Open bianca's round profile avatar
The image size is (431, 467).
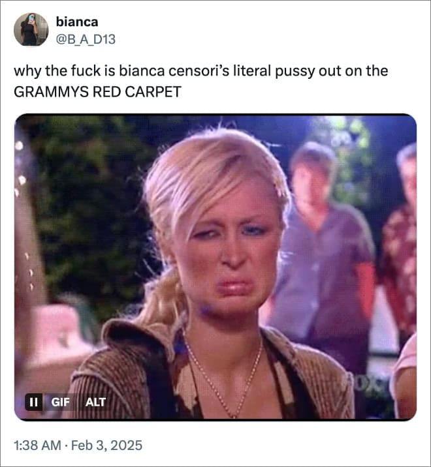31,29
